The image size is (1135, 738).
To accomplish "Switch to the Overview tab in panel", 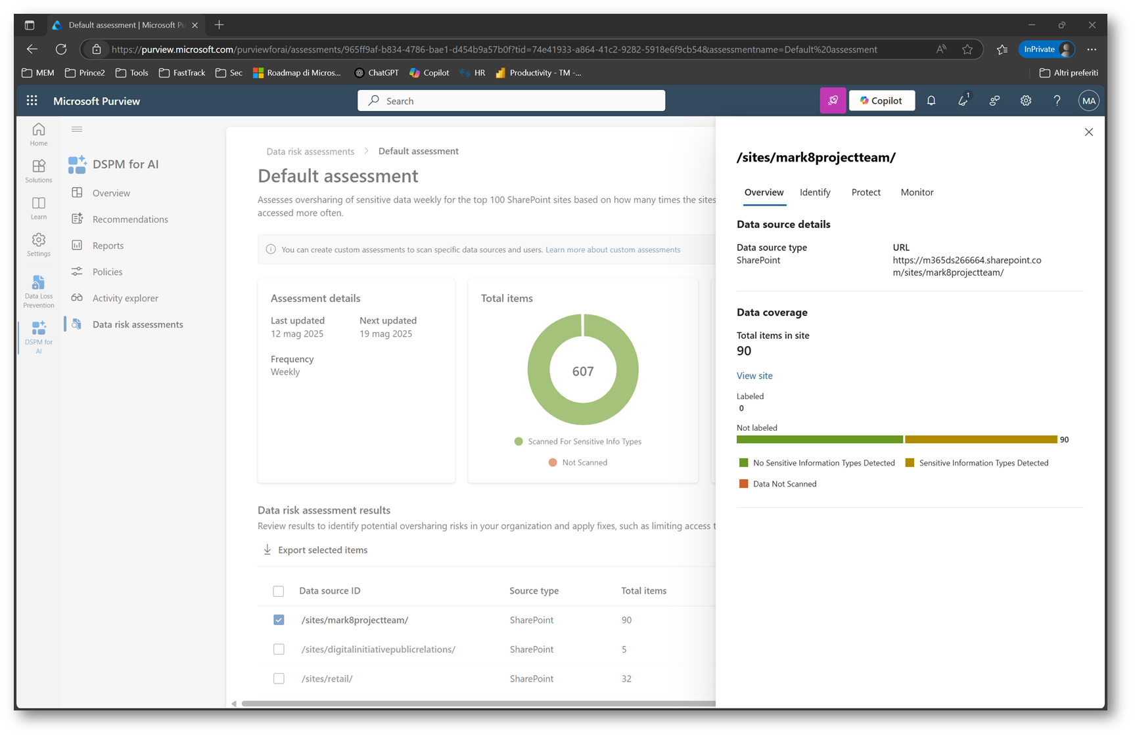I will [x=764, y=192].
